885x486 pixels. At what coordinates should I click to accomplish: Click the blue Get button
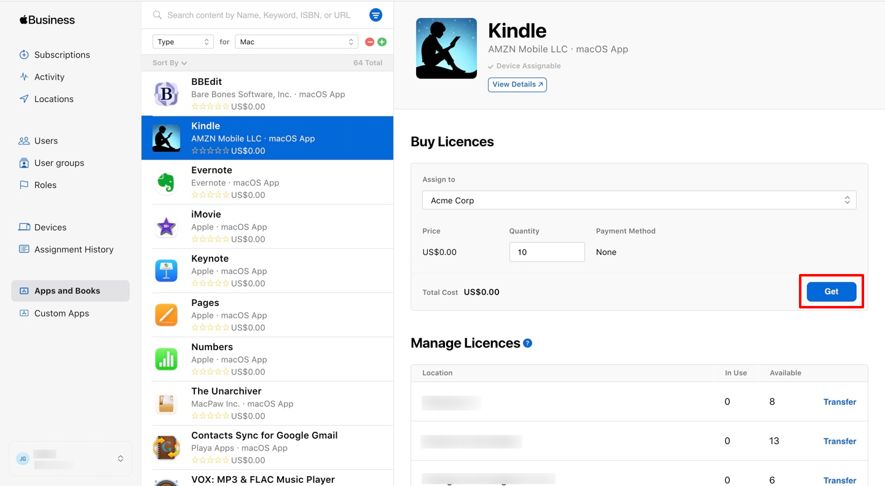(832, 292)
